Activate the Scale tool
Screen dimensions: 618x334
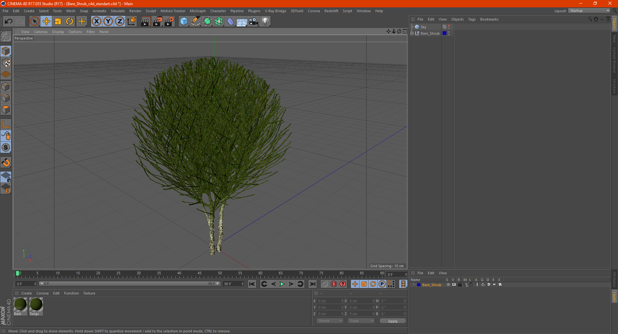(58, 22)
